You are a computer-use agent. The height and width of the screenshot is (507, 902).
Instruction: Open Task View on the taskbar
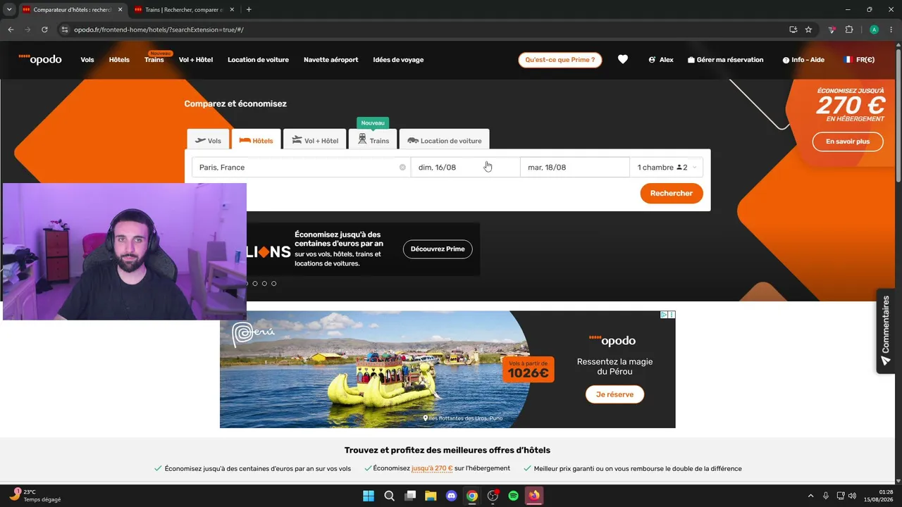pos(410,496)
